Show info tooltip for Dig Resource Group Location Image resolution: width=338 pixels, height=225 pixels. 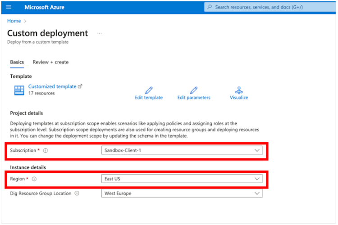pyautogui.click(x=77, y=193)
